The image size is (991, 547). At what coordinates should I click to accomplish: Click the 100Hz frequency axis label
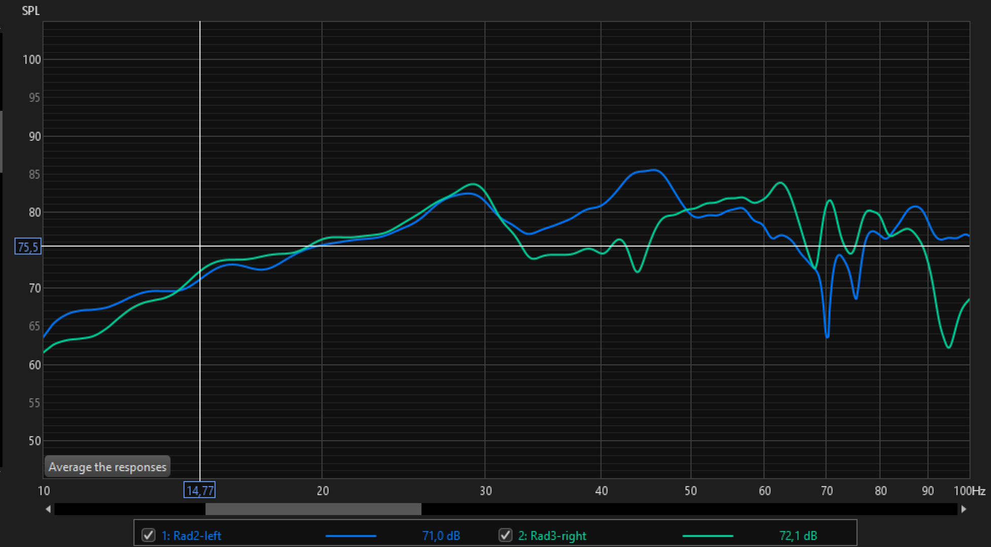click(x=969, y=490)
